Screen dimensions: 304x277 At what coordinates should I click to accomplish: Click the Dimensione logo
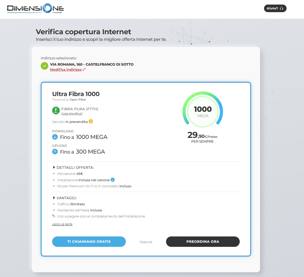(35, 8)
